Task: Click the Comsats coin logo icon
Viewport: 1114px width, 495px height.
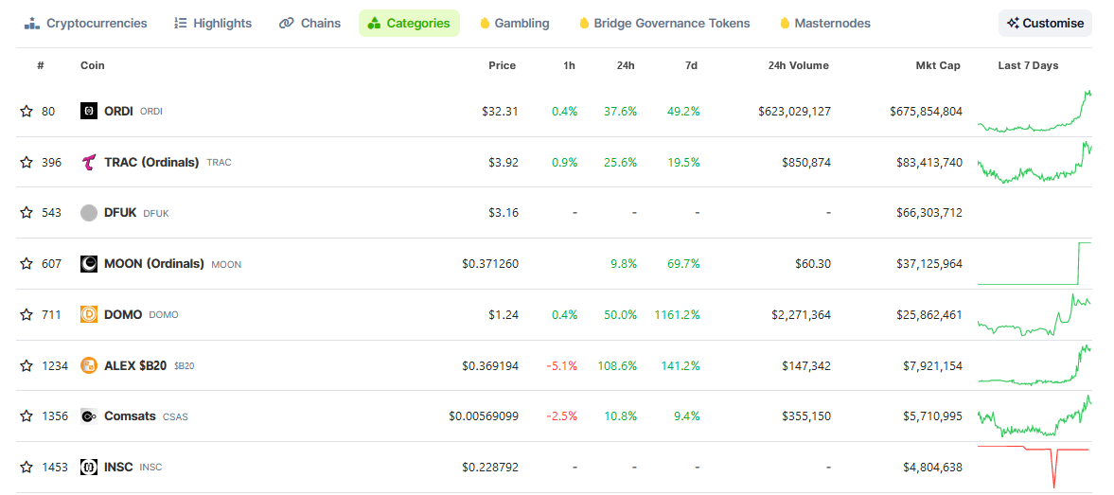Action: coord(89,415)
